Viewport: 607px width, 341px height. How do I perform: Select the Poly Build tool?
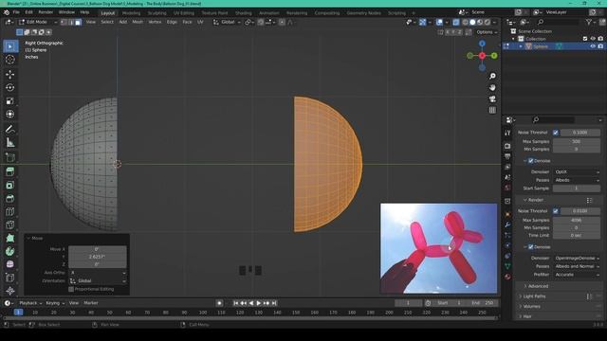click(10, 238)
